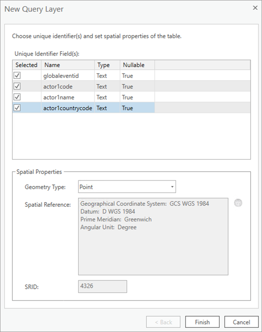Sort by the Name column header
262x332 pixels.
click(68, 65)
